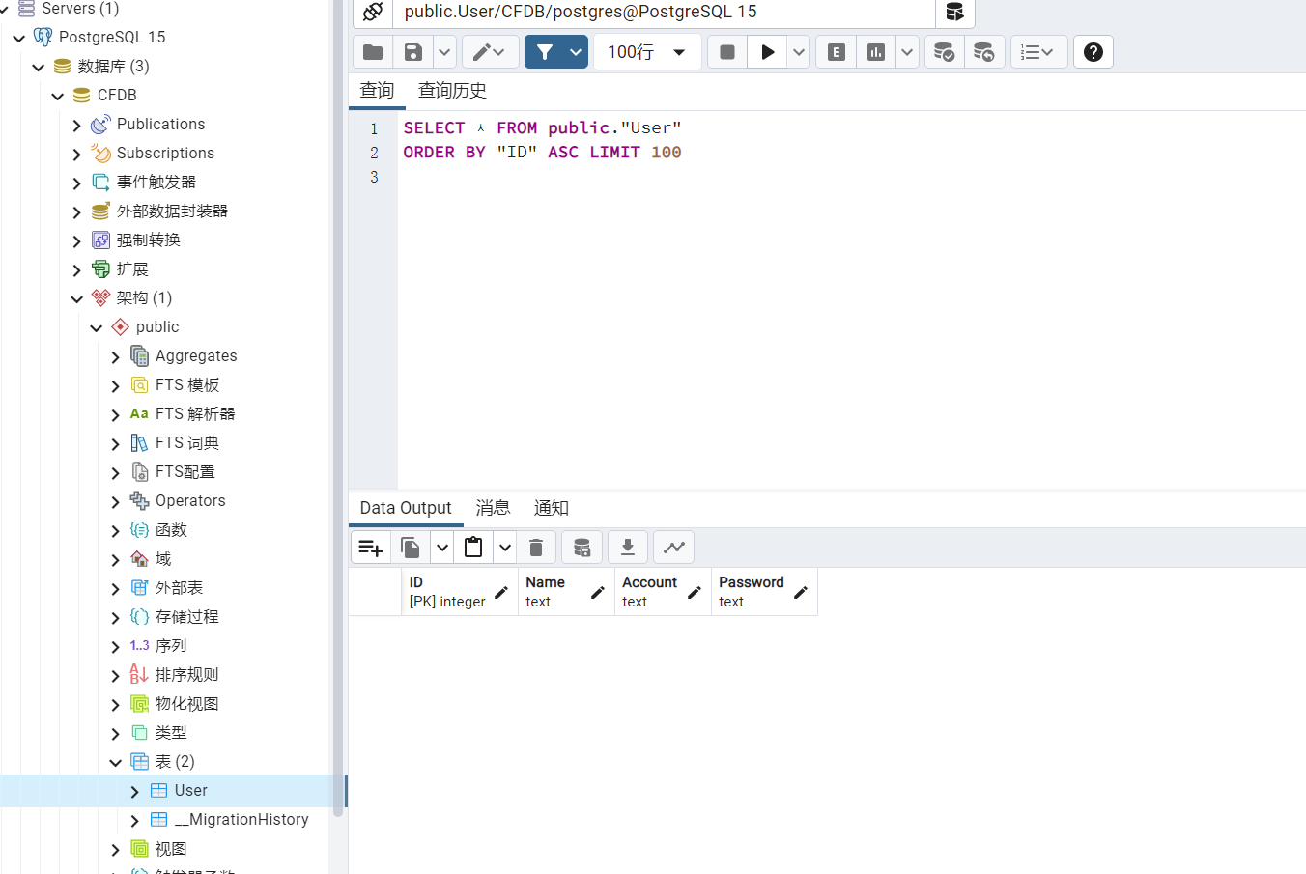Save the query file
The image size is (1306, 874).
pyautogui.click(x=413, y=52)
